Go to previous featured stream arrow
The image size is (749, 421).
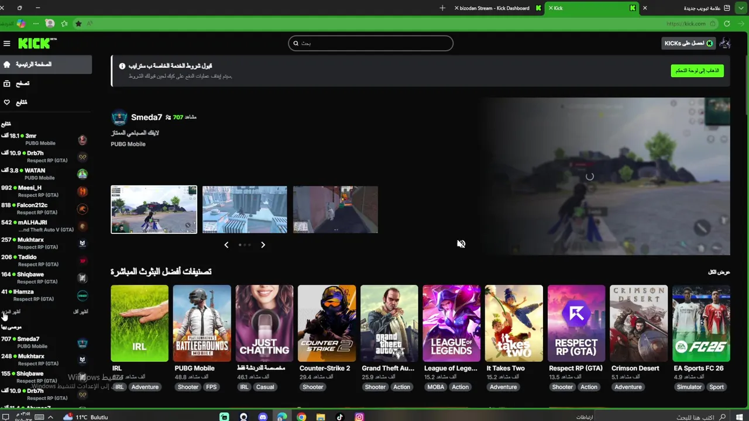pos(226,245)
